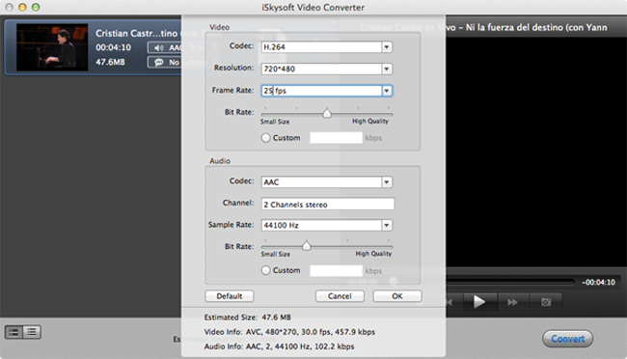The height and width of the screenshot is (359, 627).
Task: Open the video thumbnail of Cristian Castro
Action: coord(52,47)
